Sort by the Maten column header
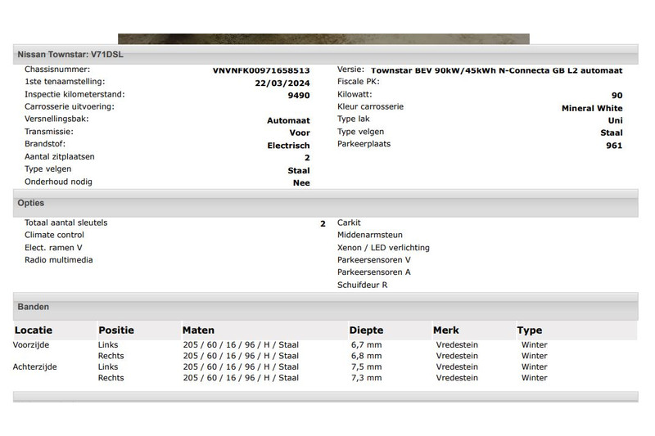655x436 pixels. coord(199,330)
